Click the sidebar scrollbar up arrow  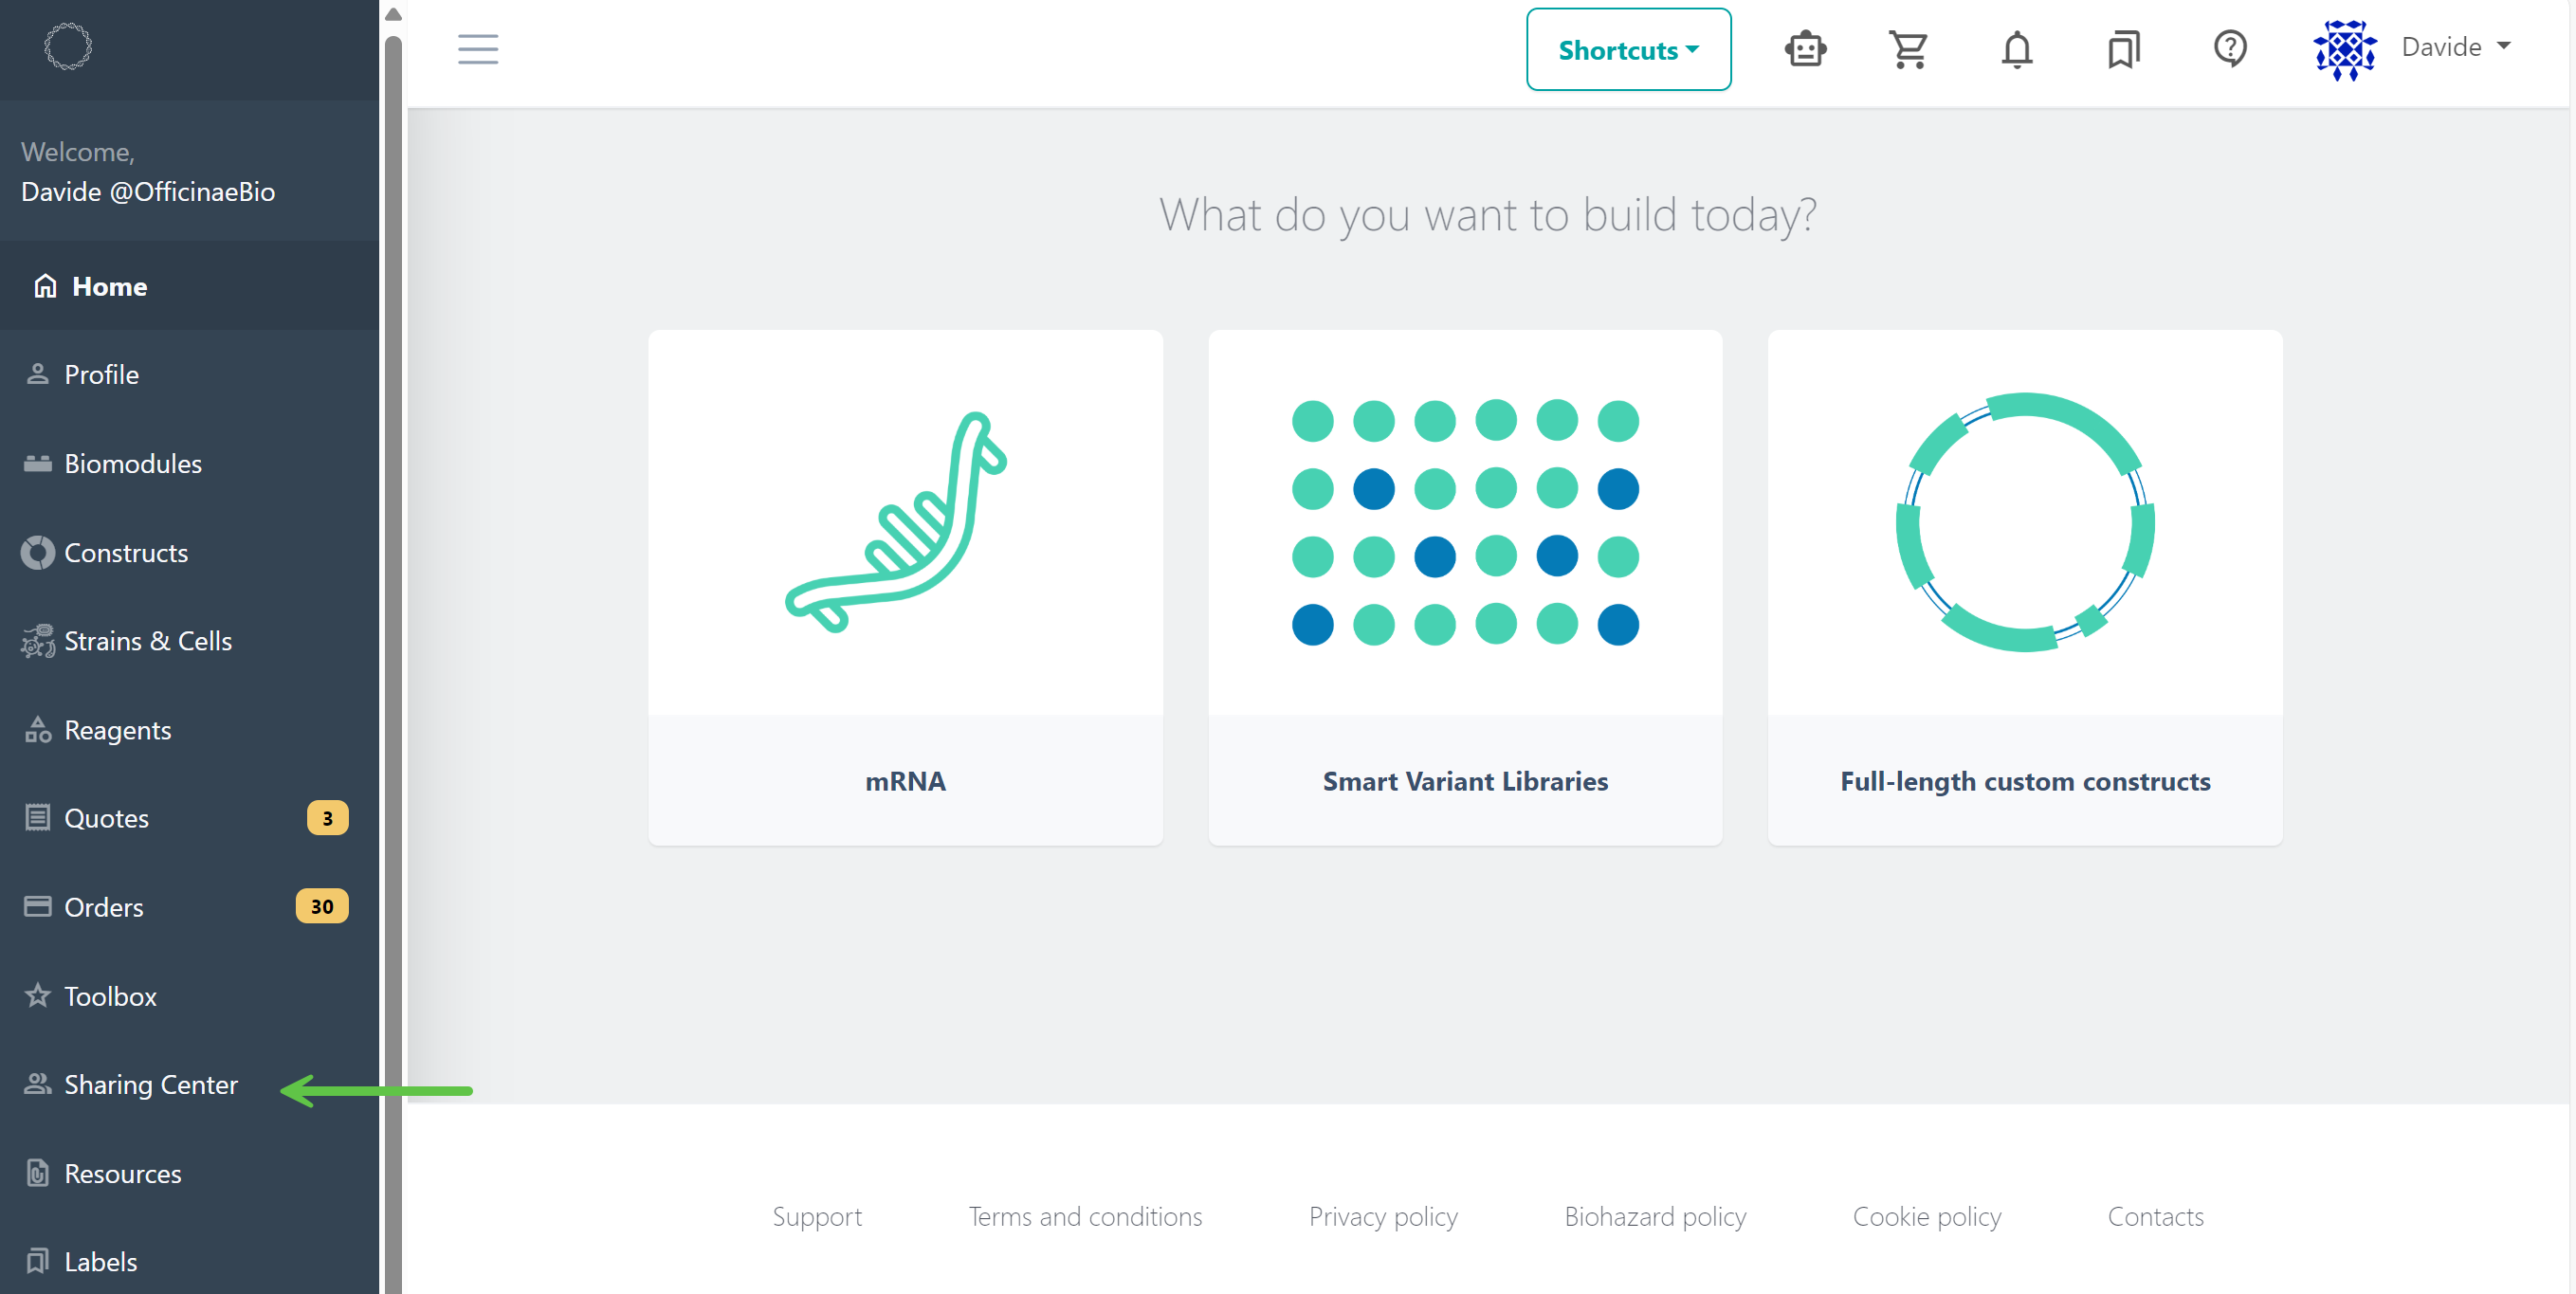(393, 14)
